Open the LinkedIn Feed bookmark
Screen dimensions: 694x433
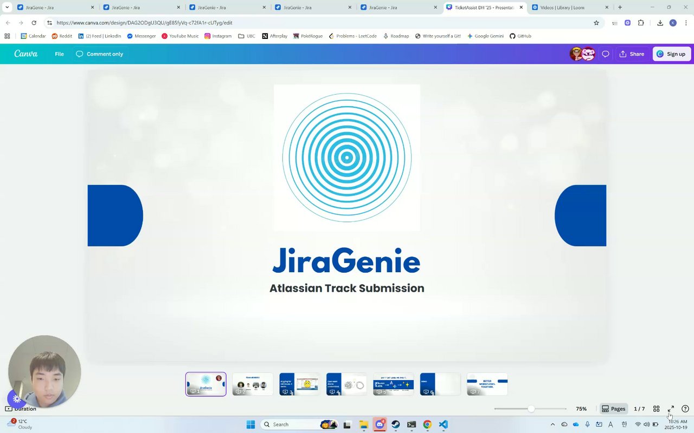(x=99, y=36)
